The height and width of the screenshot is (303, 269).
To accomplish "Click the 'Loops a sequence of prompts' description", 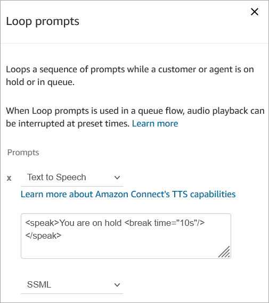I will pos(130,75).
